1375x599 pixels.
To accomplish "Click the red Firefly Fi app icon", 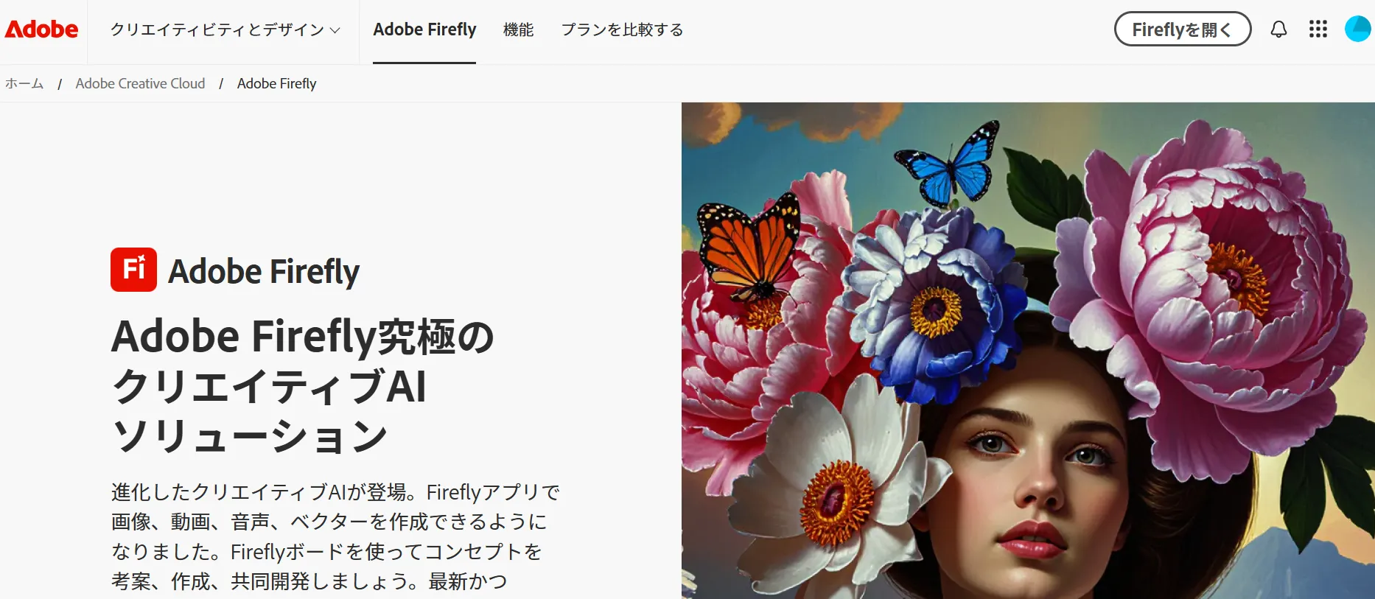I will coord(133,270).
